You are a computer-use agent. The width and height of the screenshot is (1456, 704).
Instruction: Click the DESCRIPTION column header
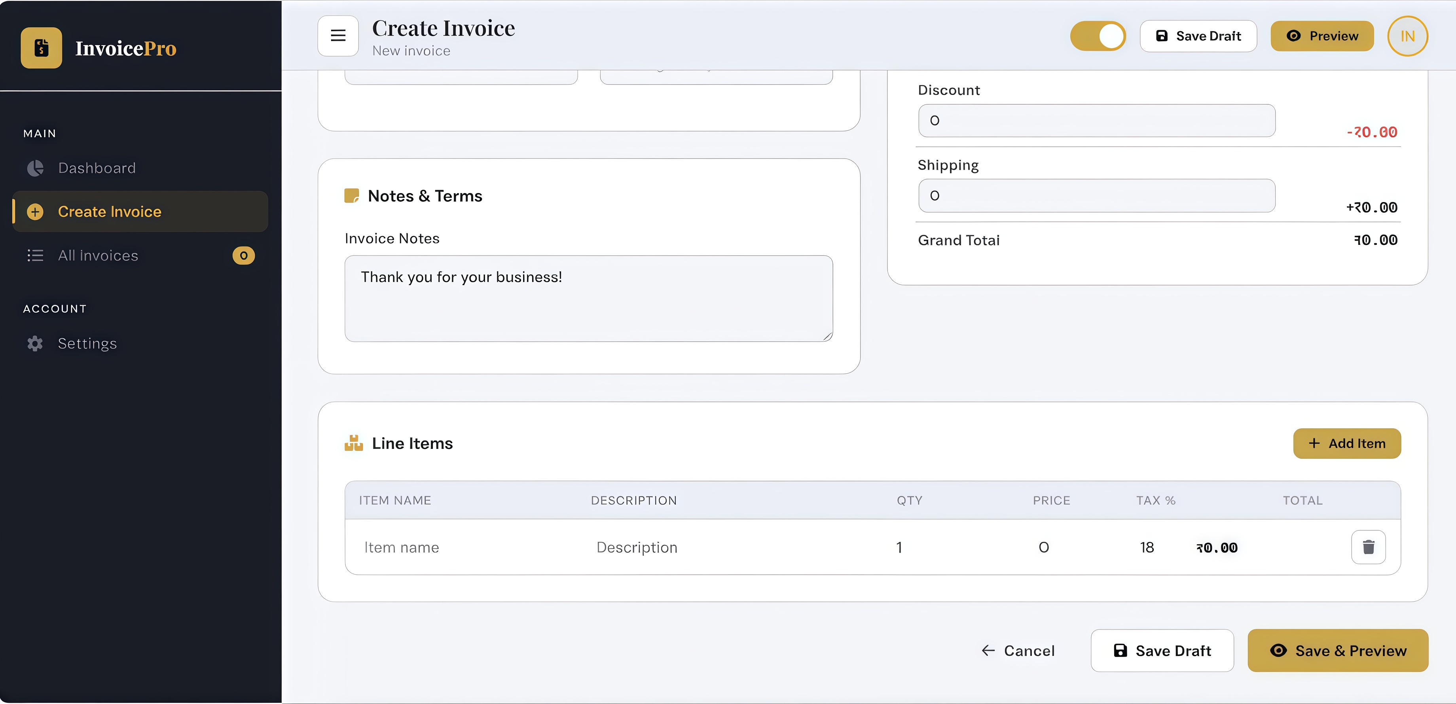[x=633, y=501]
